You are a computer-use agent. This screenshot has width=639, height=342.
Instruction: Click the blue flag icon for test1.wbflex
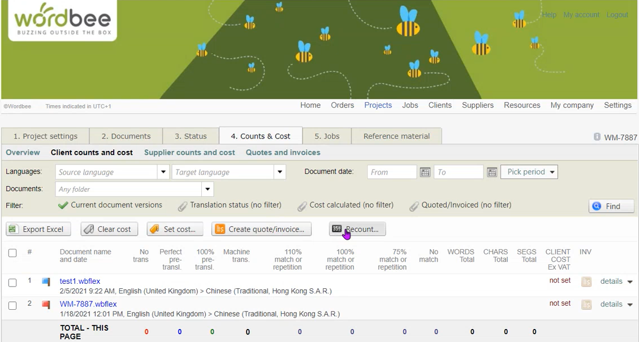click(x=46, y=282)
